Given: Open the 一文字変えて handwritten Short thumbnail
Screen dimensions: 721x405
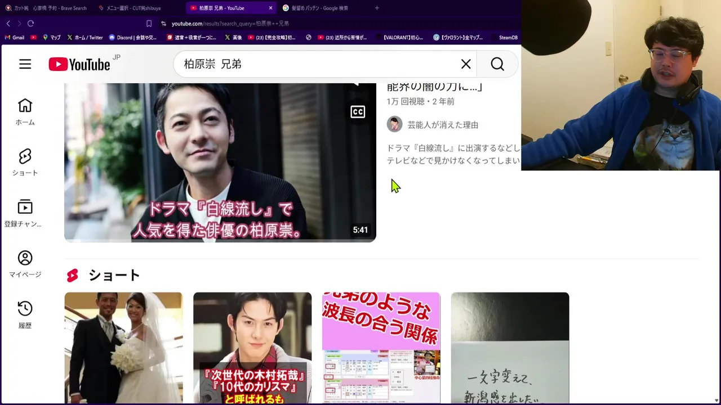Looking at the screenshot, I should click(x=510, y=348).
